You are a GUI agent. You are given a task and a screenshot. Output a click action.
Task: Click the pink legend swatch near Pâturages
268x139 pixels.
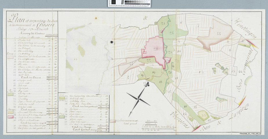click(x=10, y=117)
